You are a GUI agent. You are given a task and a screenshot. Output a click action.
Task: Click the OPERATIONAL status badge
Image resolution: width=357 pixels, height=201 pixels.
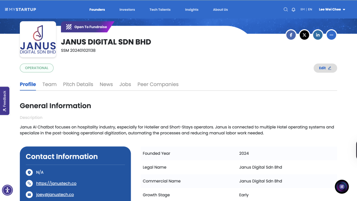[37, 68]
